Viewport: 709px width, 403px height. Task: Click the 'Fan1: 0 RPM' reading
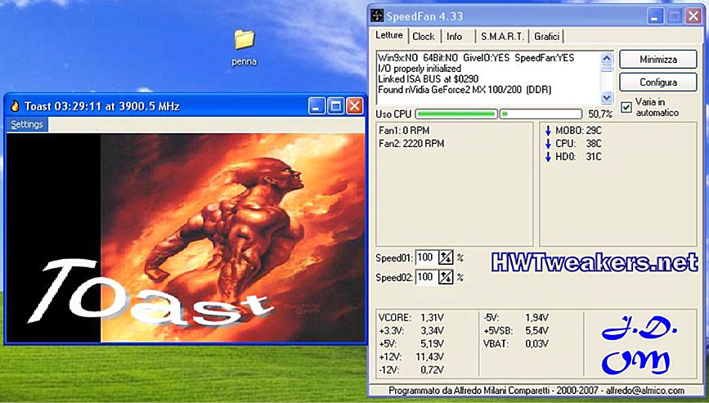(x=404, y=131)
